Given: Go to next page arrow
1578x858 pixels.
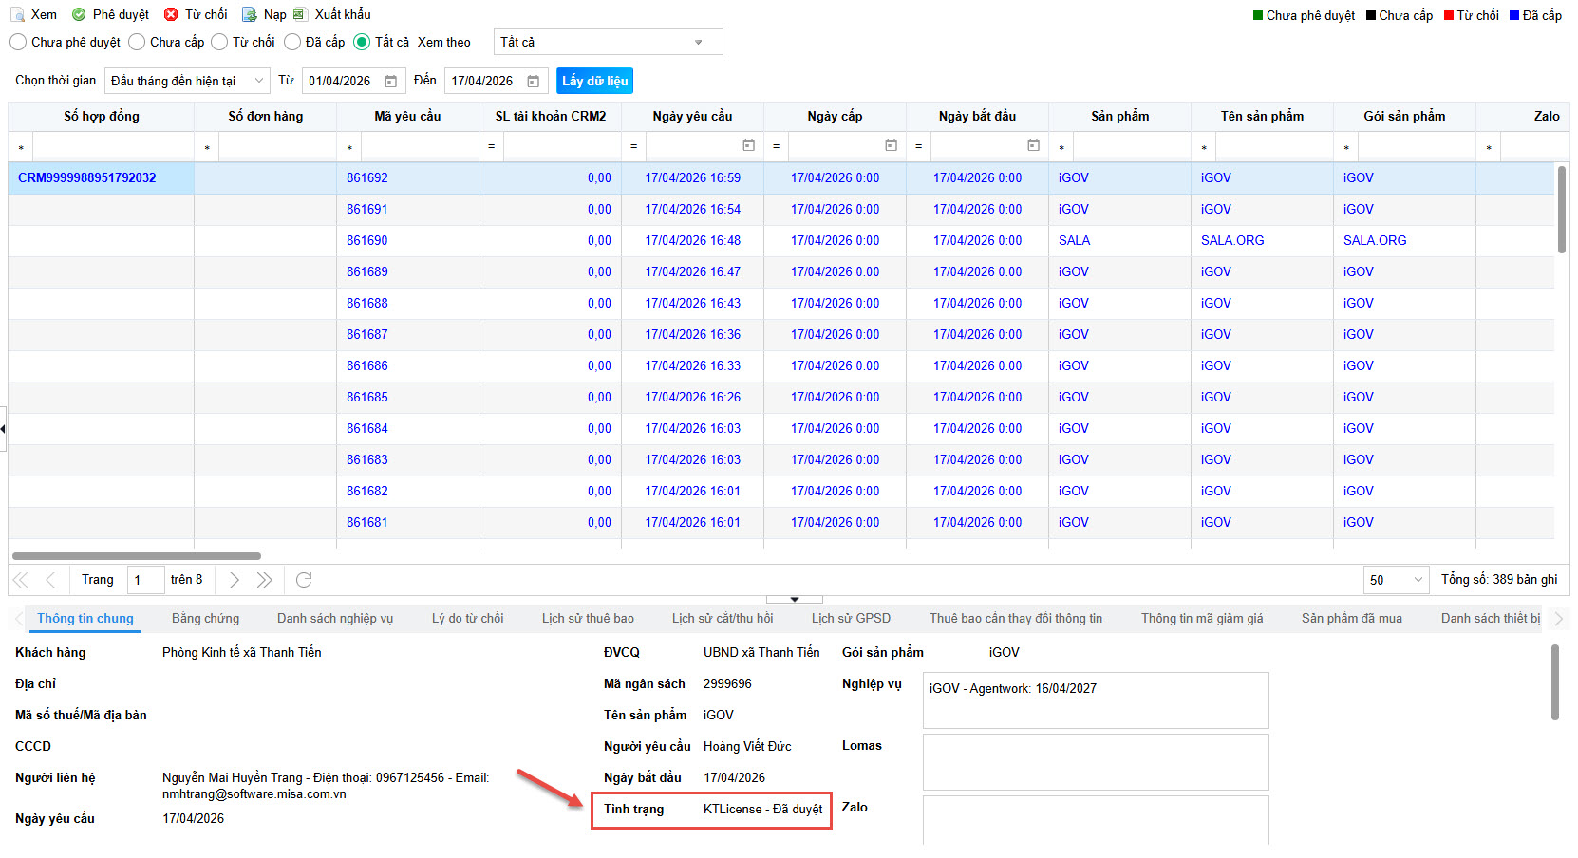Looking at the screenshot, I should [x=235, y=580].
